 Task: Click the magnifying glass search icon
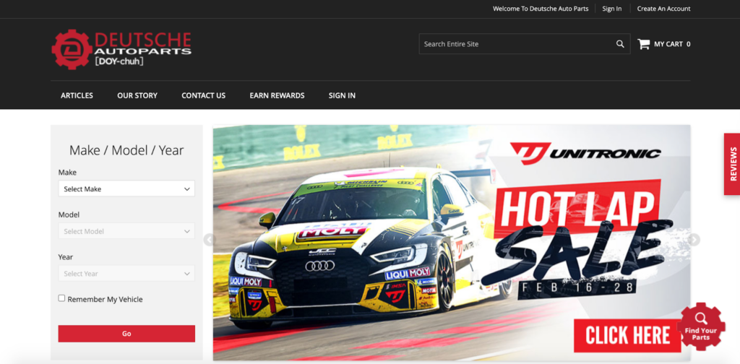620,44
